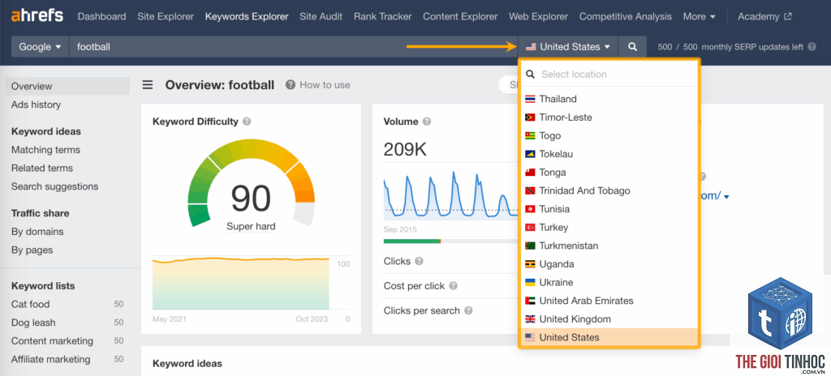The width and height of the screenshot is (831, 376).
Task: Choose United States highlighted option
Action: [x=609, y=337]
